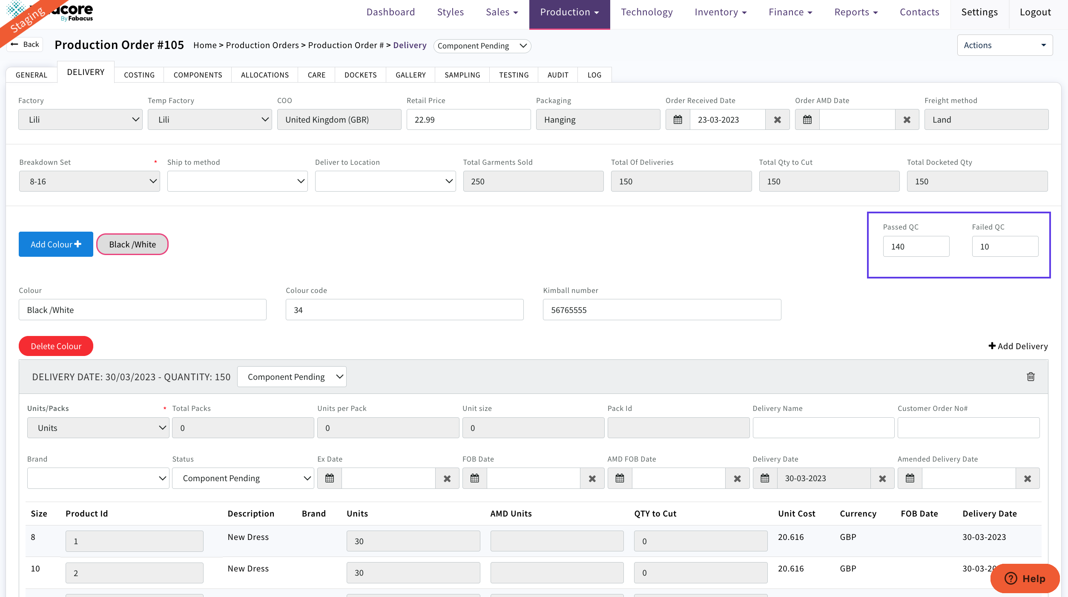1068x597 pixels.
Task: Click into the Passed QC field
Action: [x=916, y=247]
